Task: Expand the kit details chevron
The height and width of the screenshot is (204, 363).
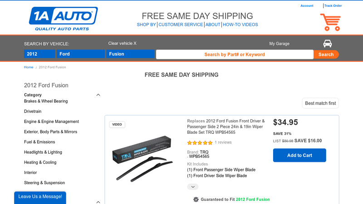Action: tap(193, 187)
